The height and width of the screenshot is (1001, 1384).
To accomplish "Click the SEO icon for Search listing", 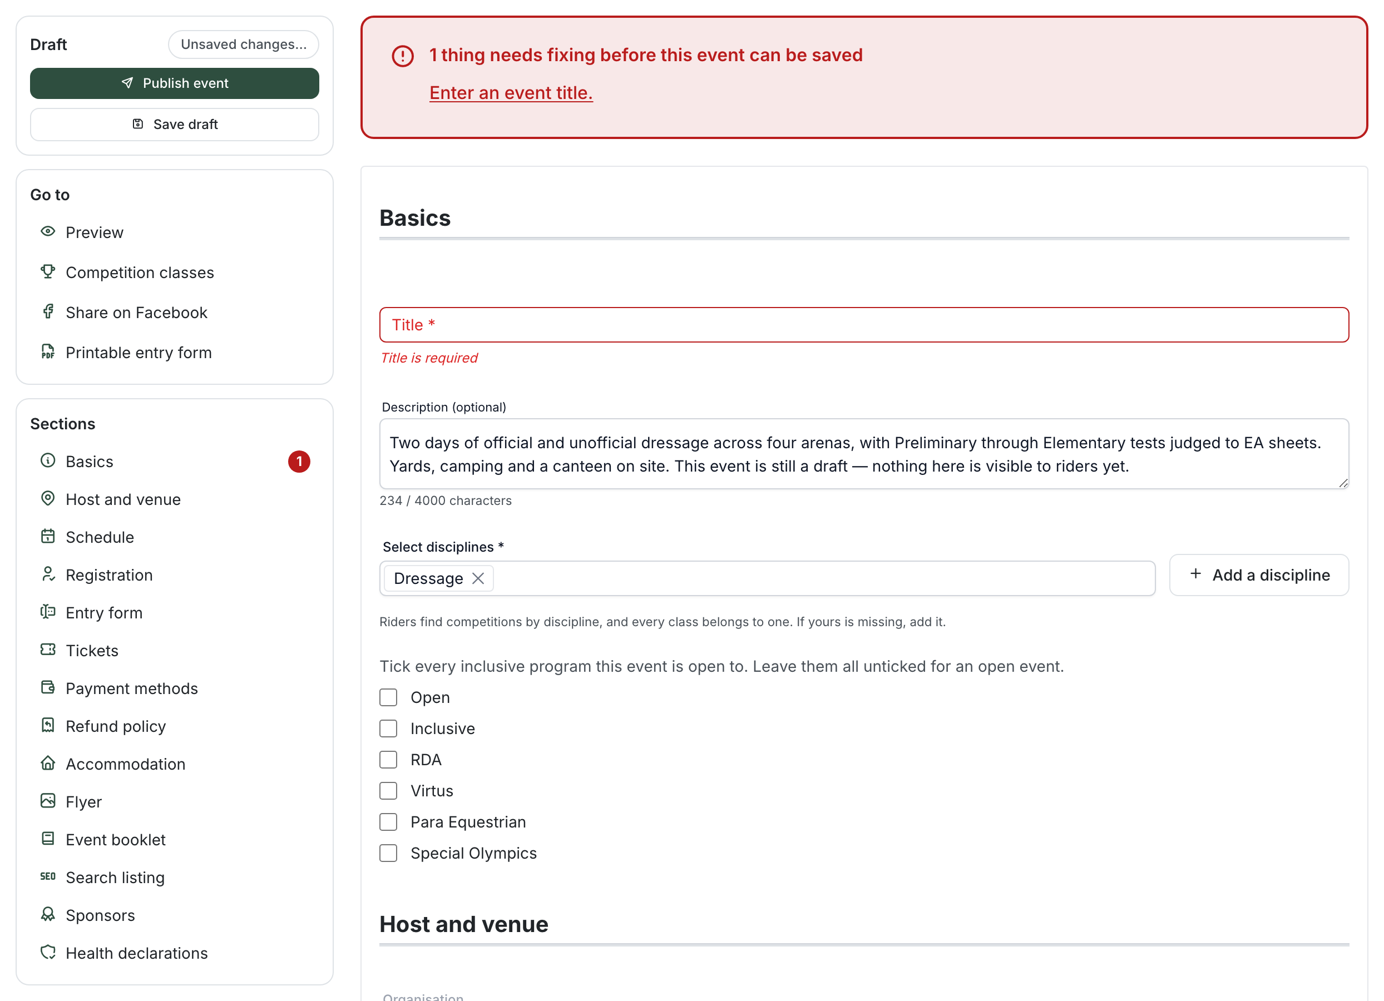I will coord(48,876).
